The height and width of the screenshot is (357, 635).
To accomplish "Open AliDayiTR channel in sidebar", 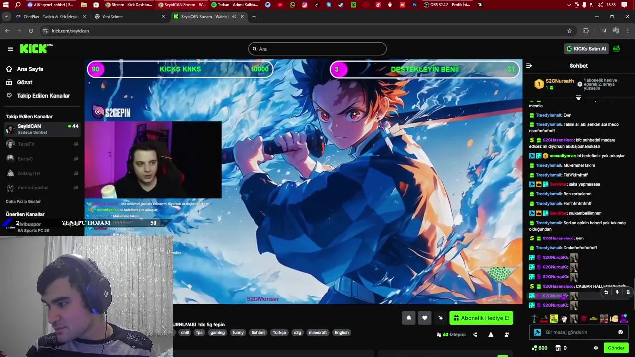I will coord(42,174).
